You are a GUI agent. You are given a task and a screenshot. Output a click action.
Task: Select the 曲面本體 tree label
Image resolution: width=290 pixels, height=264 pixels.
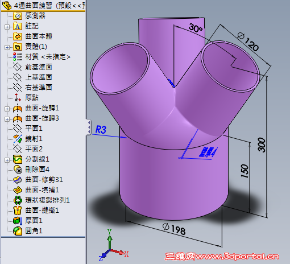(39, 36)
